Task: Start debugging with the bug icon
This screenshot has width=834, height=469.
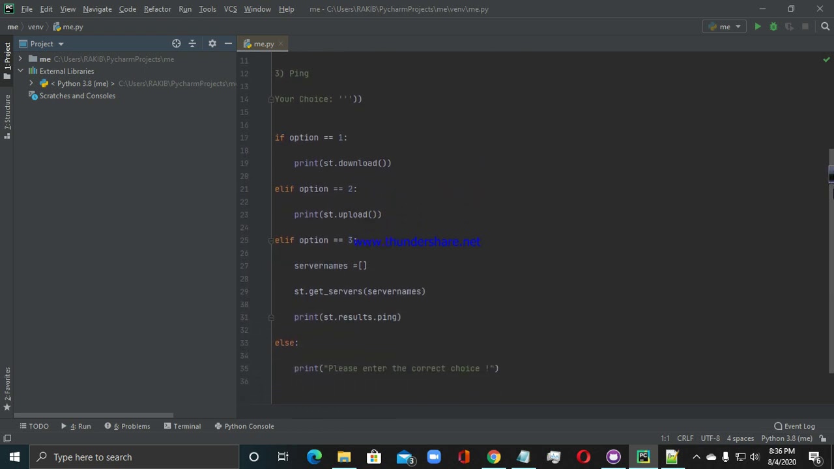Action: (773, 27)
